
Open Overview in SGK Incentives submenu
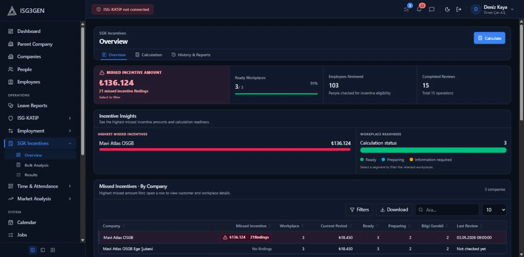pyautogui.click(x=40, y=155)
